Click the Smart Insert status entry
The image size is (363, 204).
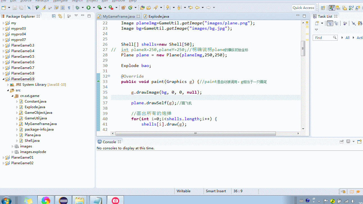[x=216, y=191]
